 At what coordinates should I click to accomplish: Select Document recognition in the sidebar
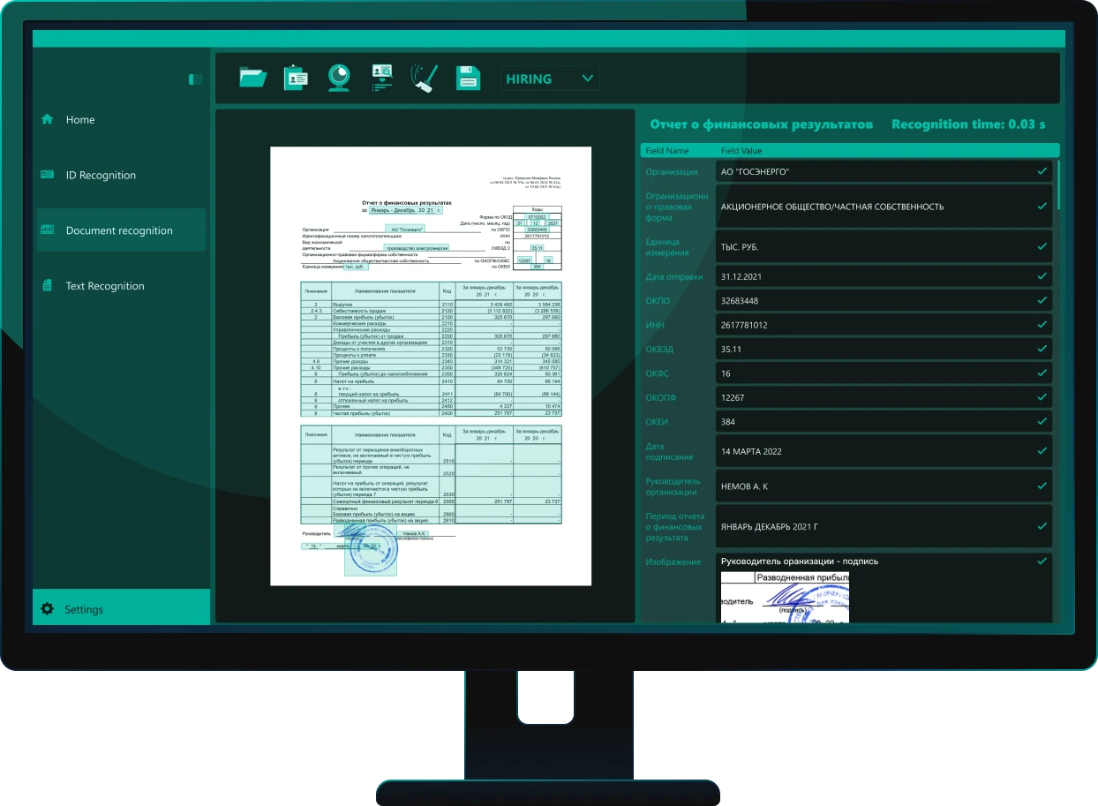pos(119,230)
